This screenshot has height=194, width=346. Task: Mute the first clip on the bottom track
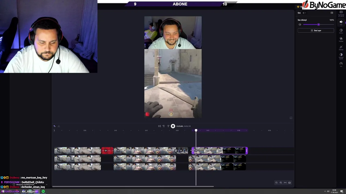pyautogui.click(x=59, y=167)
